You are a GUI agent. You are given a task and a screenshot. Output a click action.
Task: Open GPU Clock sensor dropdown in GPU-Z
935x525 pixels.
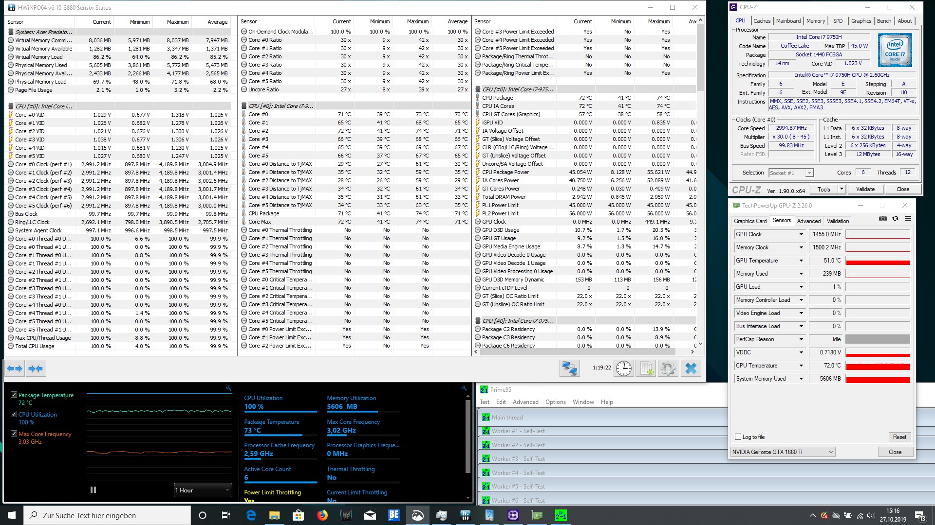click(801, 234)
